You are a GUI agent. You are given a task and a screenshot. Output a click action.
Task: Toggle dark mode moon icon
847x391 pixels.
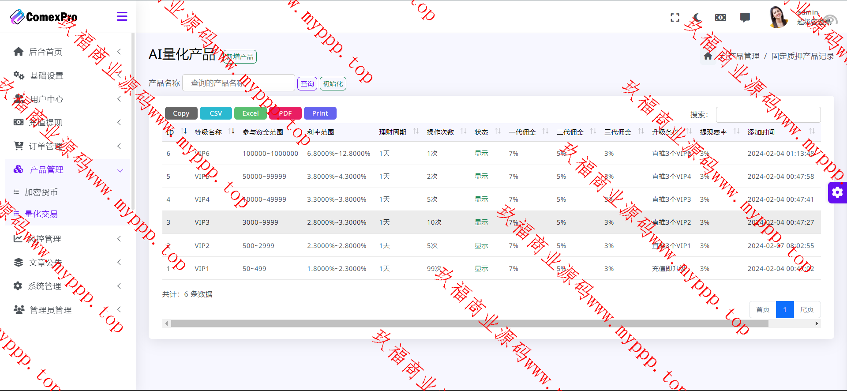click(697, 18)
